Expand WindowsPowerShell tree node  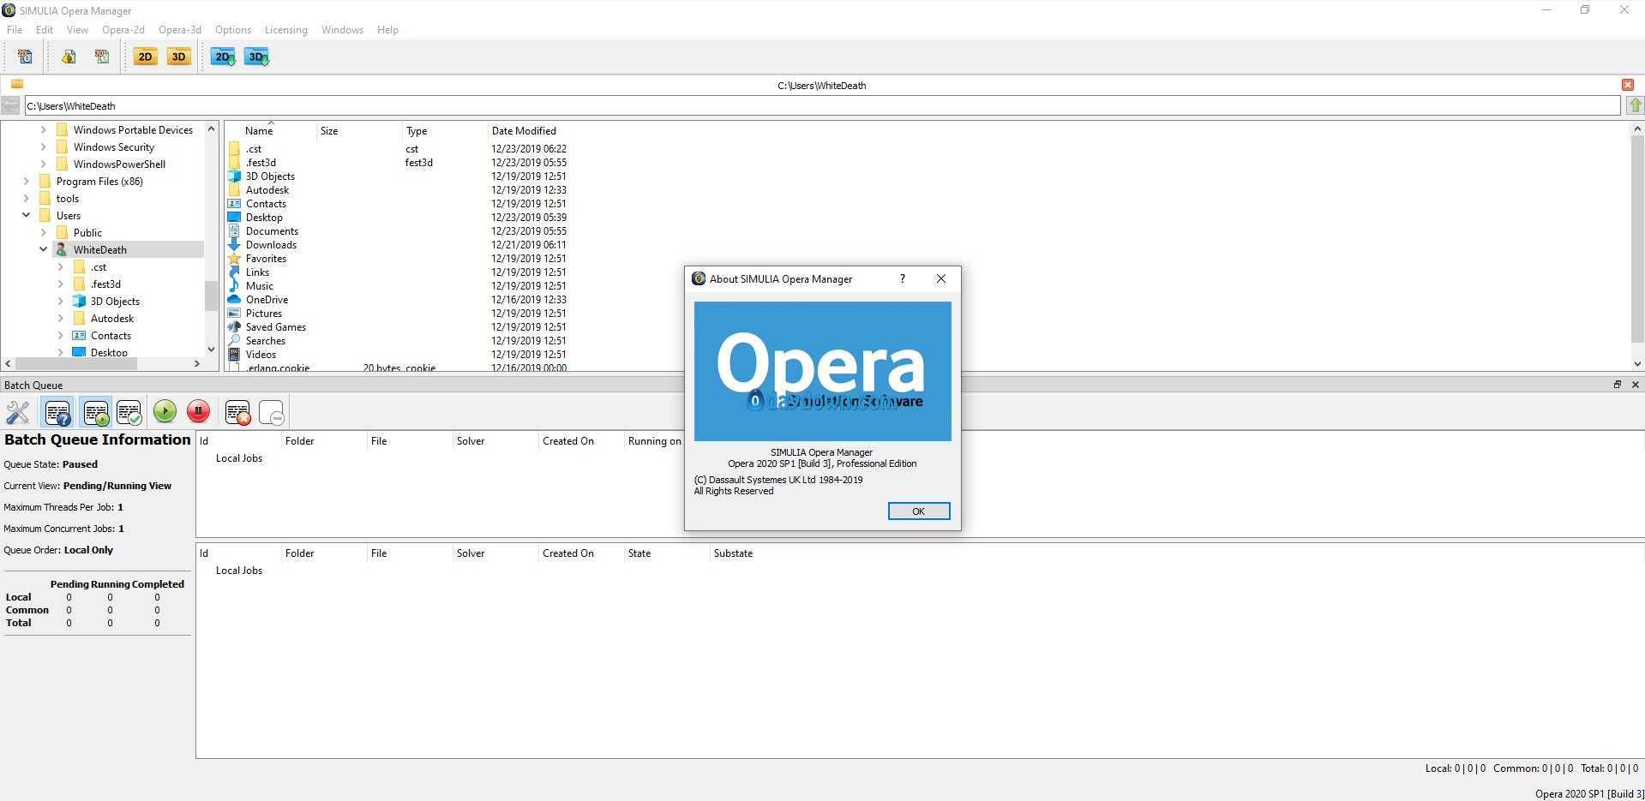click(x=44, y=164)
